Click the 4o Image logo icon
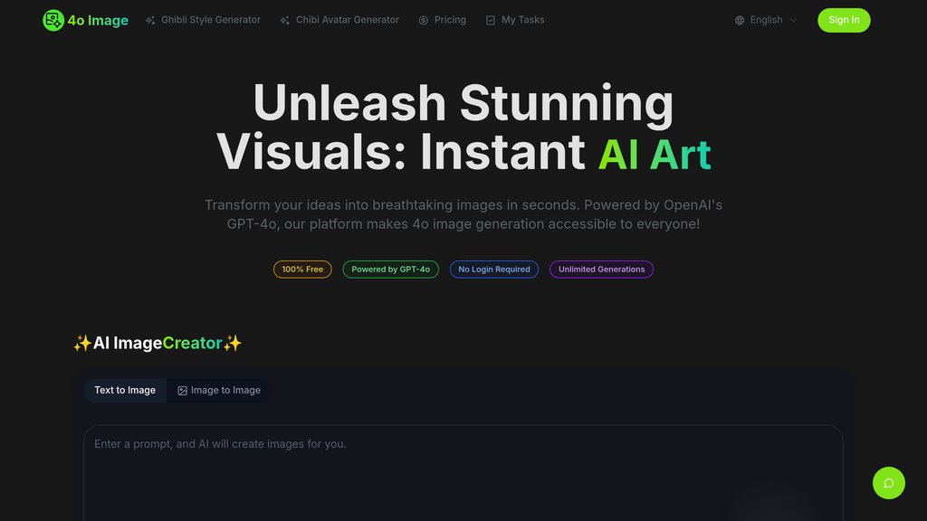Image resolution: width=927 pixels, height=521 pixels. point(53,20)
